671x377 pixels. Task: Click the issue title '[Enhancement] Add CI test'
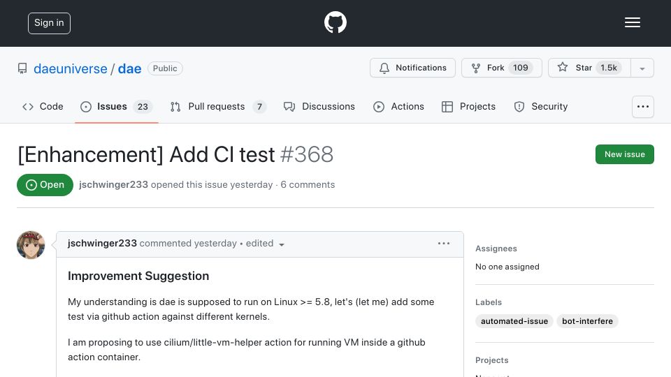click(x=146, y=154)
